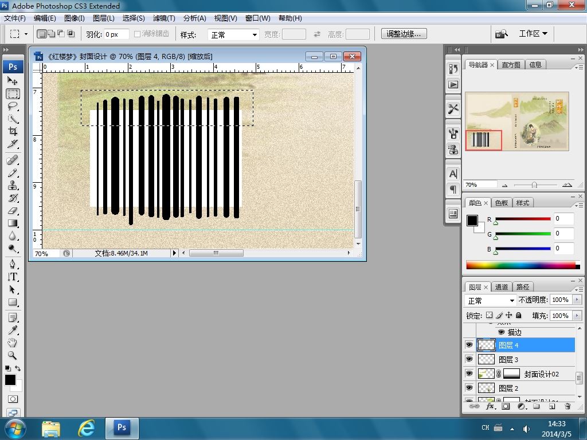Screen dimensions: 587x440
Task: Click the delete layer trash icon
Action: (x=568, y=406)
